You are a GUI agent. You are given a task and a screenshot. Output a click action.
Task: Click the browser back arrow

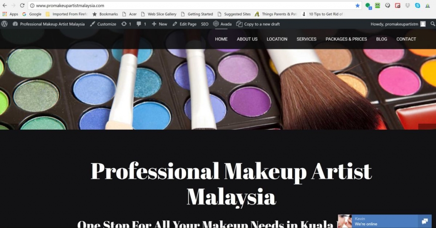coord(4,6)
